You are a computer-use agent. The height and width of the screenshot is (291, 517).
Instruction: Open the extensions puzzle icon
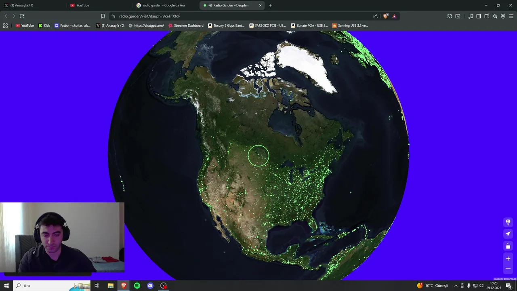pos(450,16)
